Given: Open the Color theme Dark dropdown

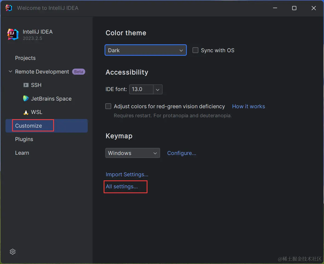Looking at the screenshot, I should [x=146, y=50].
